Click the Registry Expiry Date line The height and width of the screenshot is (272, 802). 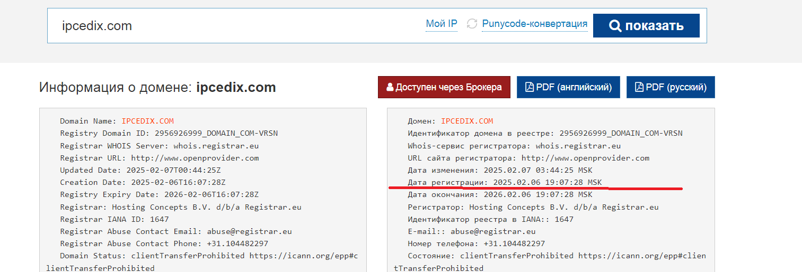click(159, 194)
